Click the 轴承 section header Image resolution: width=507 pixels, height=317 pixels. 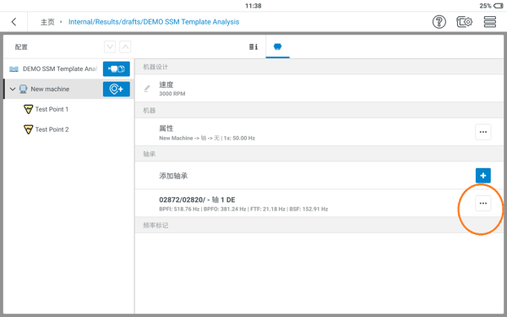pyautogui.click(x=320, y=154)
